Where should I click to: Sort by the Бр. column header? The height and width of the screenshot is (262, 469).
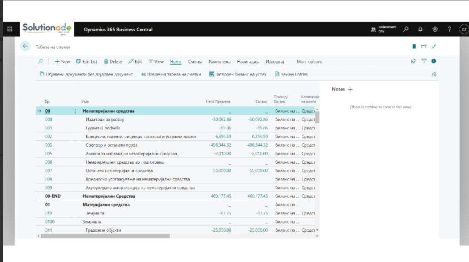47,102
